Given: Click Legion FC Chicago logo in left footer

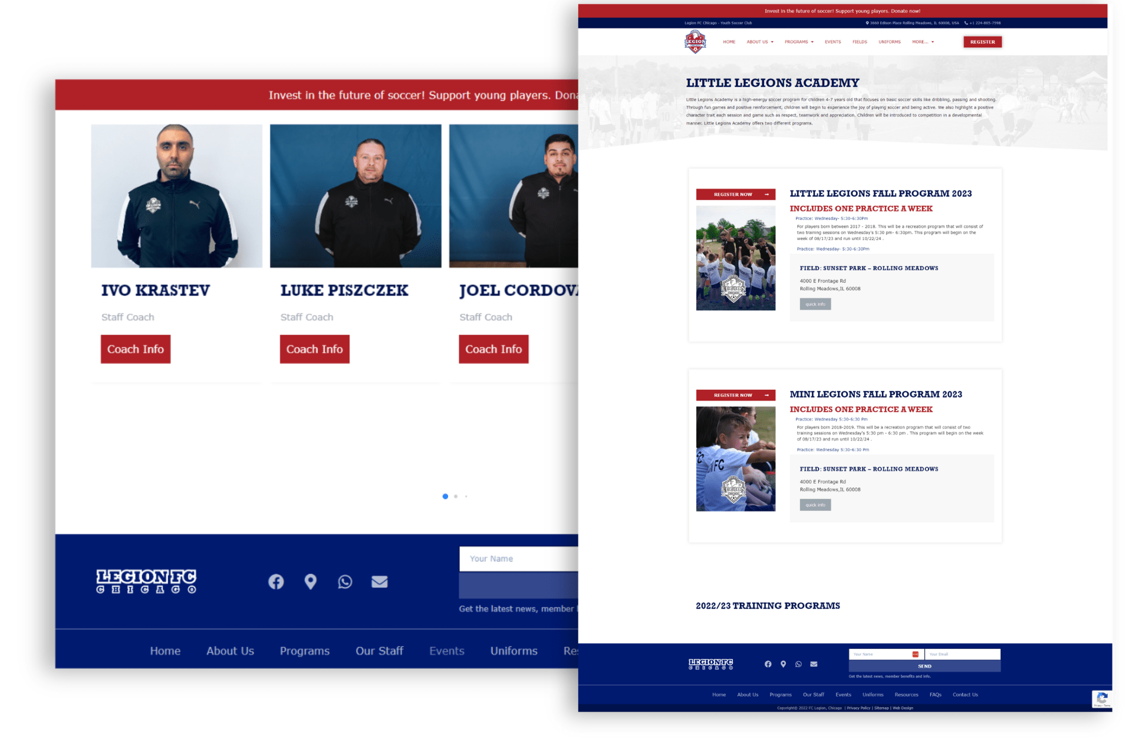Looking at the screenshot, I should [146, 581].
